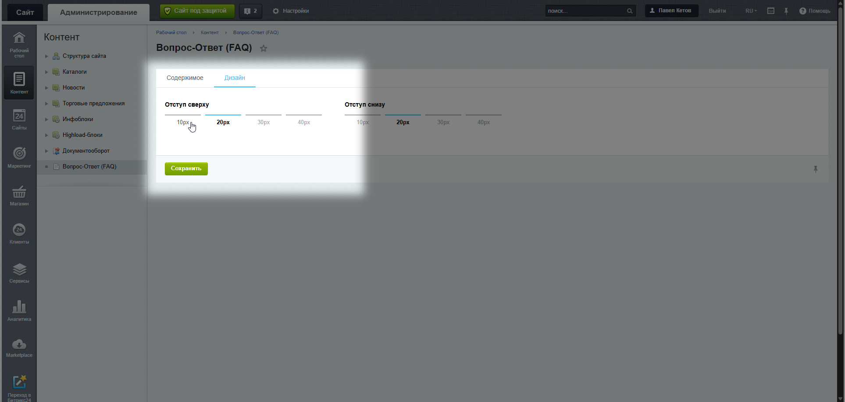Screen dimensions: 845x402
Task: Click the Выйти logout link
Action: pos(717,11)
